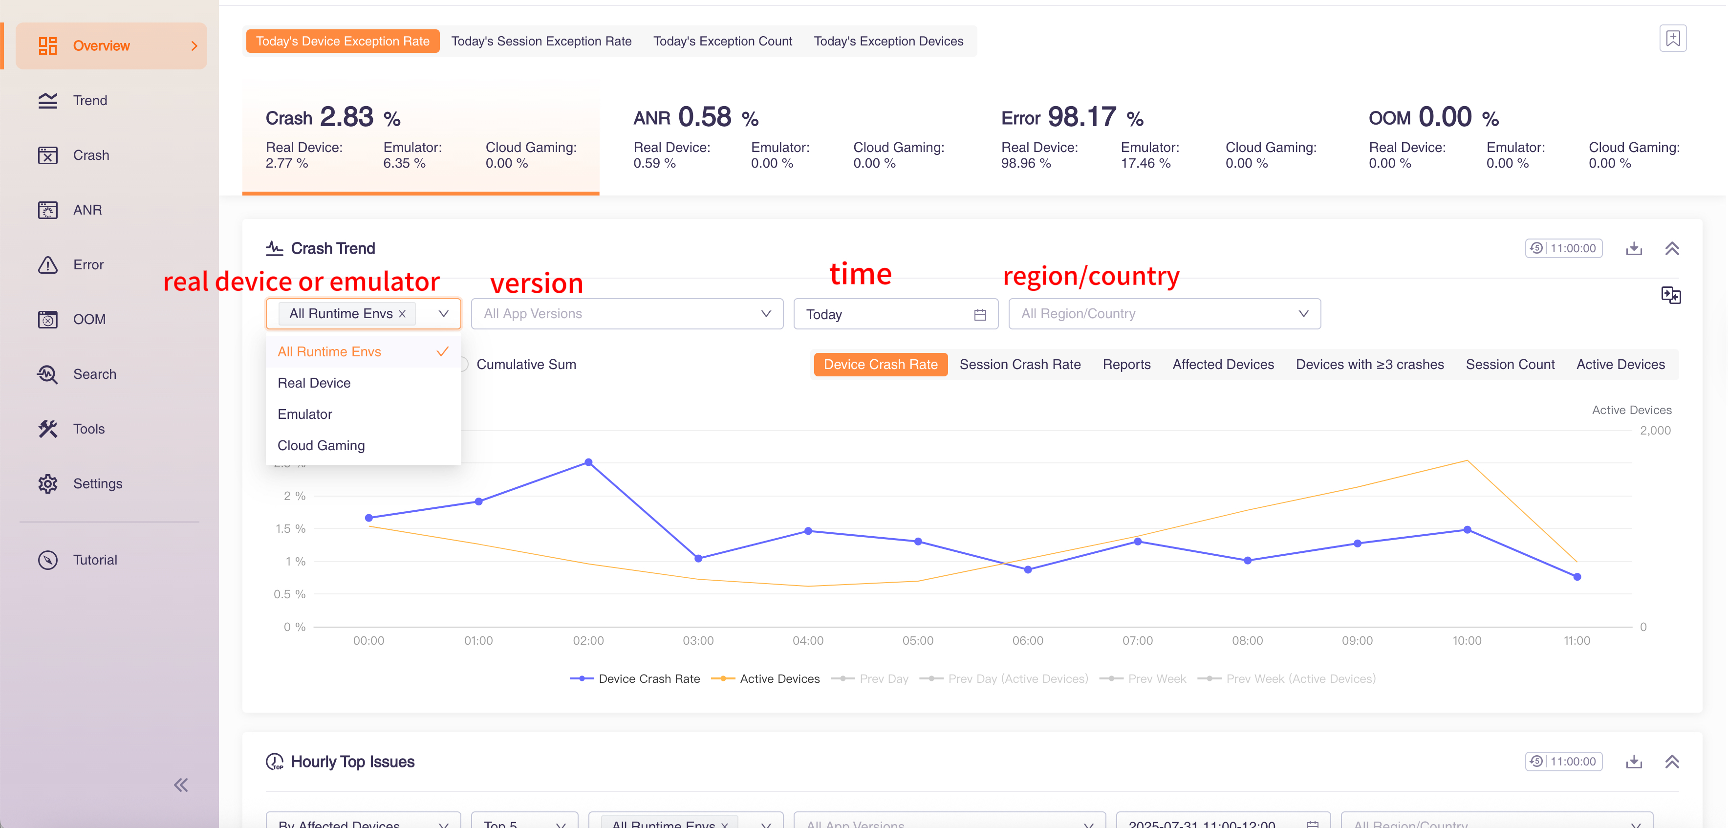Select the Reports metric tab
1728x828 pixels.
(1126, 365)
